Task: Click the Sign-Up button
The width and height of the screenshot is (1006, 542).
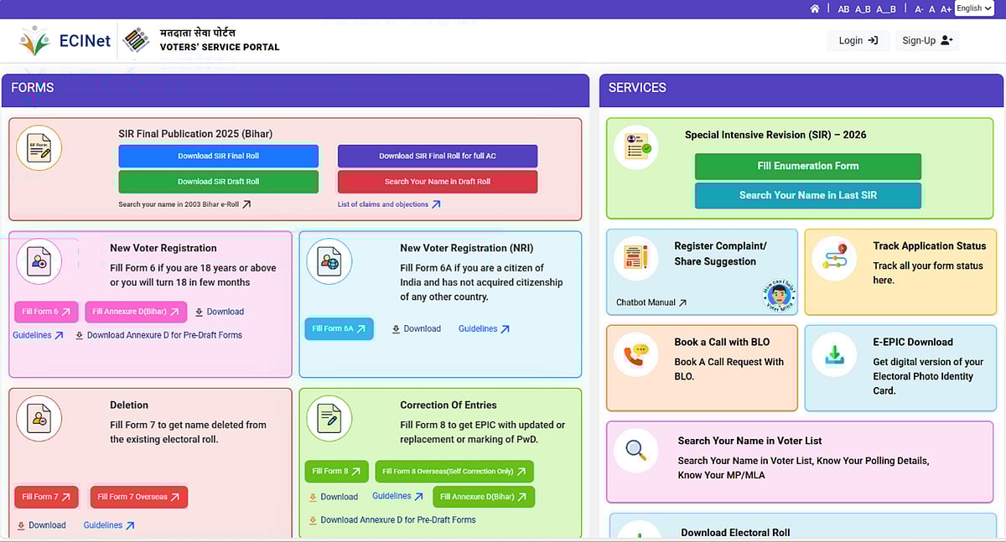Action: pyautogui.click(x=927, y=40)
